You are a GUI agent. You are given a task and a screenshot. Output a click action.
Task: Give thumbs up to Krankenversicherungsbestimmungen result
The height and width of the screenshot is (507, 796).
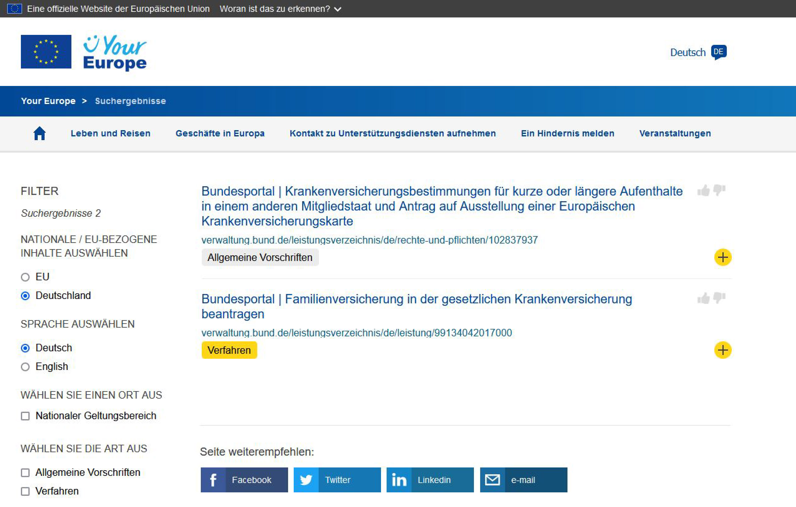(x=703, y=191)
